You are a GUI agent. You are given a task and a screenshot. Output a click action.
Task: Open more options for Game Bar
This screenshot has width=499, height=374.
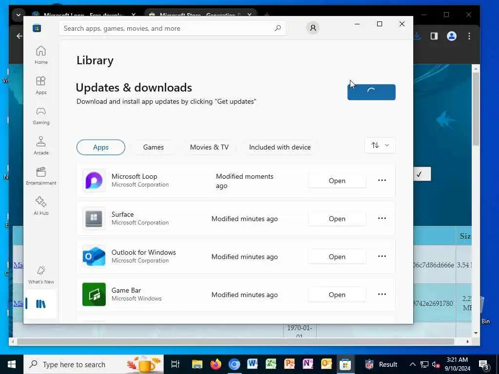(382, 295)
